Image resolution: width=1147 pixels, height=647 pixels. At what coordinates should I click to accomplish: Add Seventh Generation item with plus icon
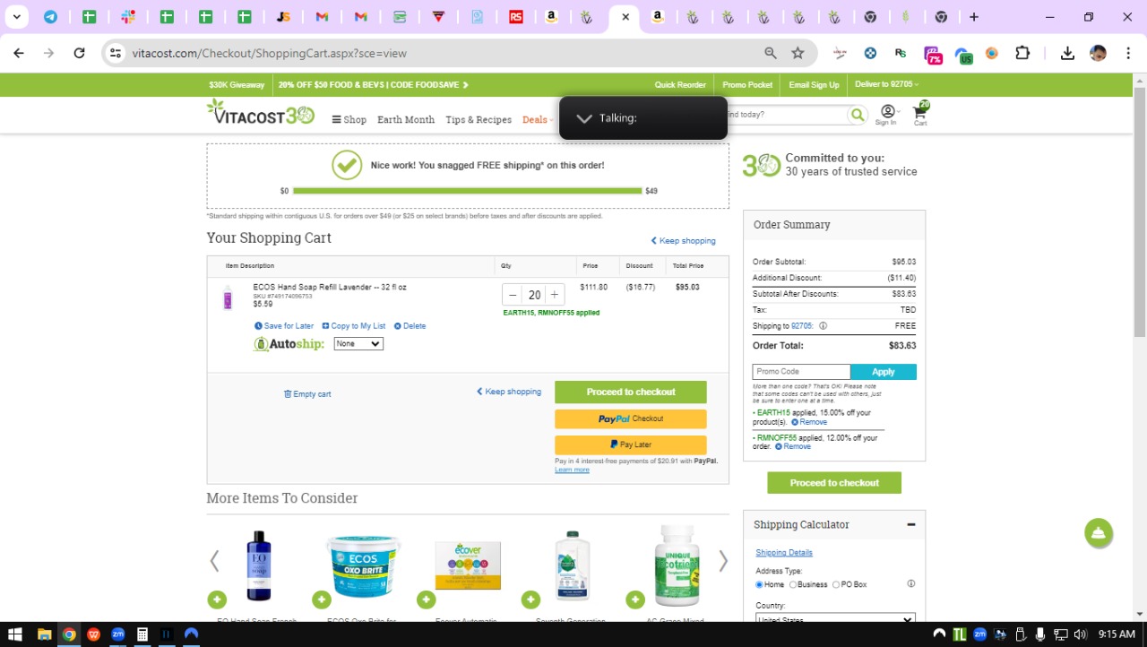coord(530,600)
